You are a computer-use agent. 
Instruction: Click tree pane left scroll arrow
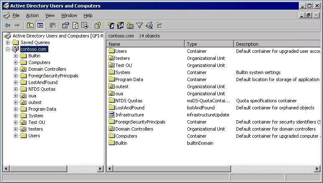[x=6, y=169]
